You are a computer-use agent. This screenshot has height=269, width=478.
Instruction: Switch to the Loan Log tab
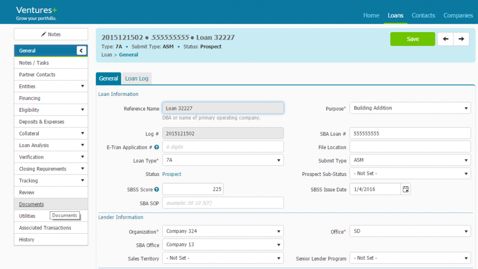pos(137,79)
